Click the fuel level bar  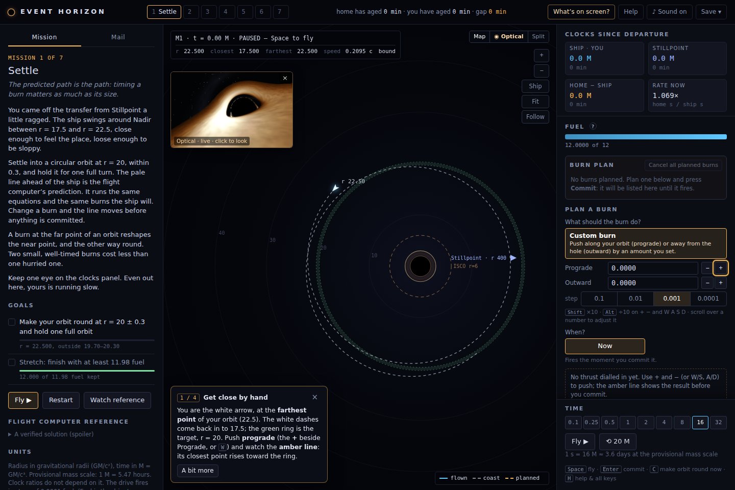coord(646,137)
